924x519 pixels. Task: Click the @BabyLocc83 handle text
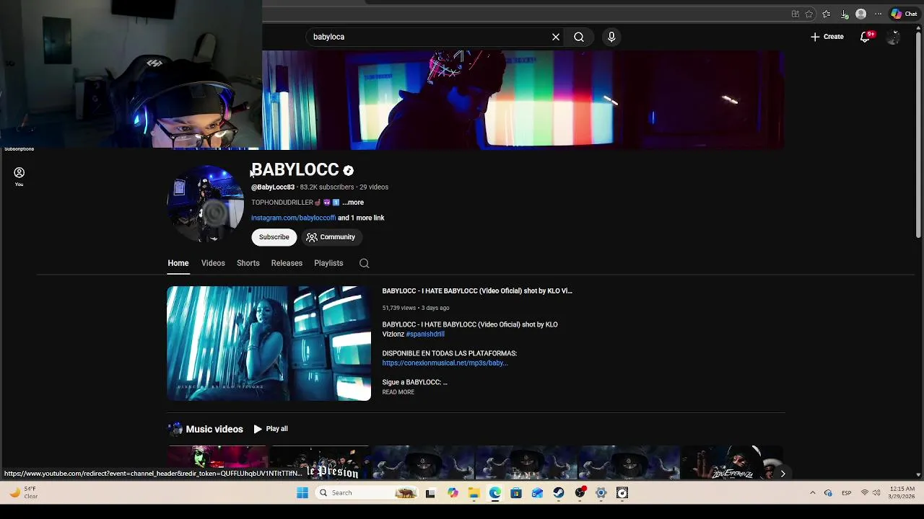[273, 187]
